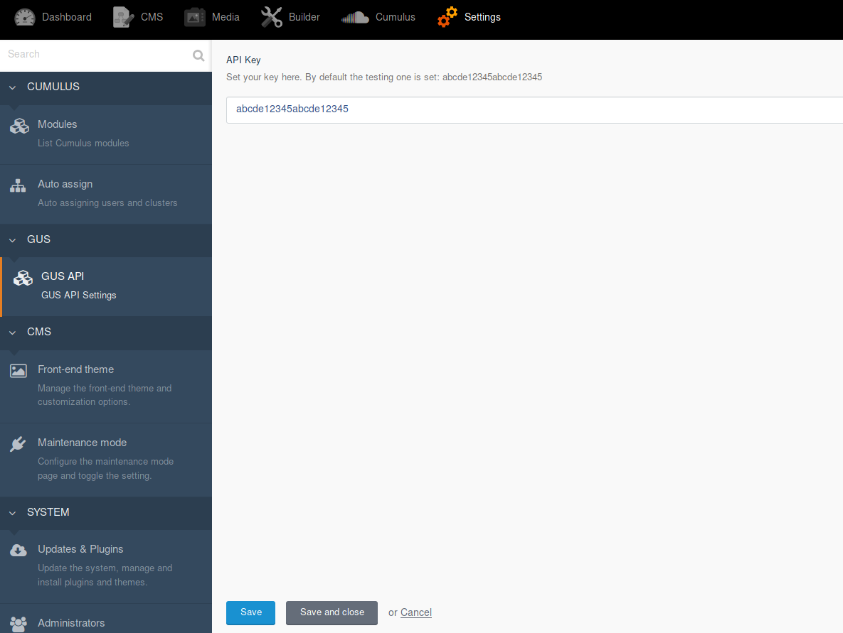Click the SYSTEM section heading text
The height and width of the screenshot is (633, 843).
[48, 512]
